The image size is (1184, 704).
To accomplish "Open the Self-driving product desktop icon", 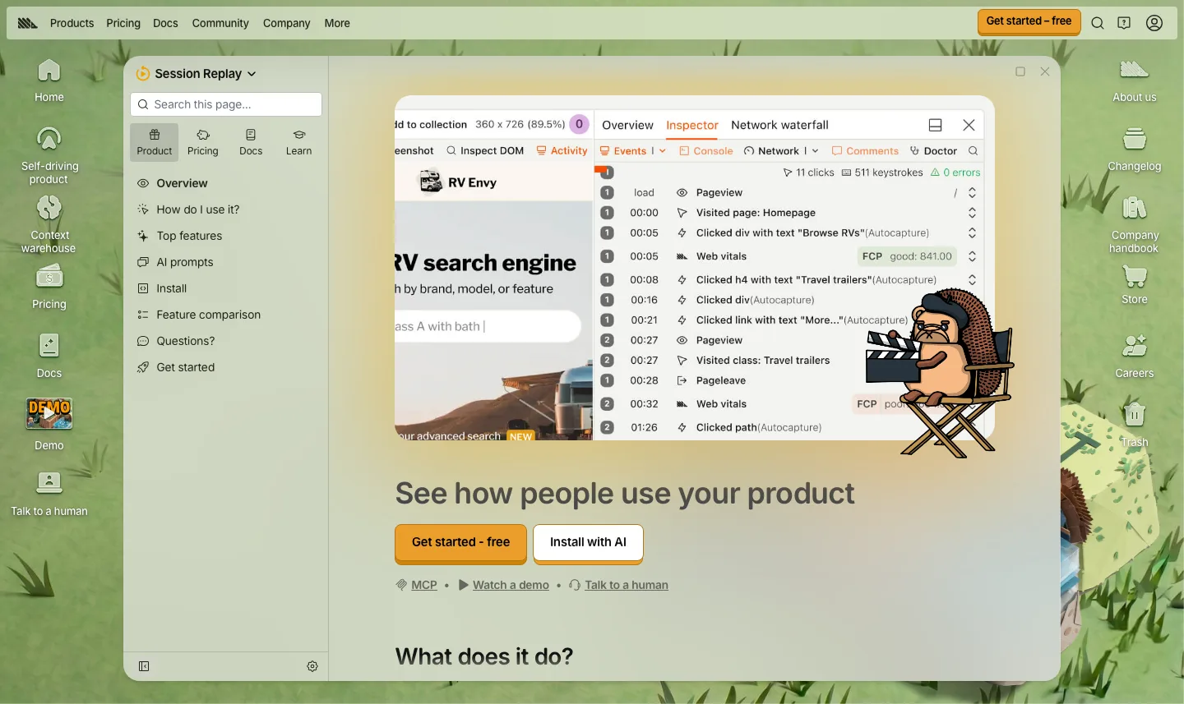I will 49,155.
